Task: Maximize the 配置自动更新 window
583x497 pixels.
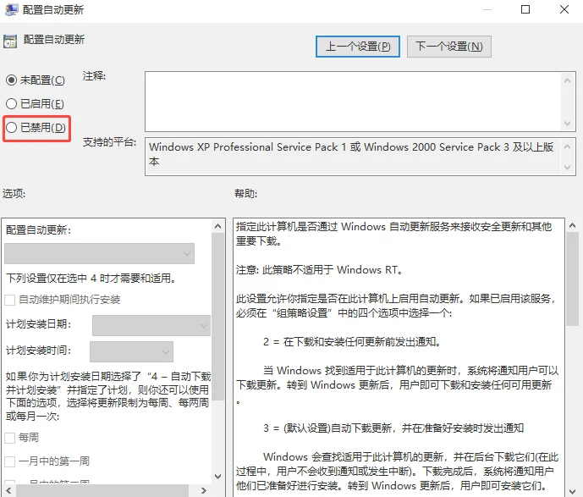Action: pos(525,9)
